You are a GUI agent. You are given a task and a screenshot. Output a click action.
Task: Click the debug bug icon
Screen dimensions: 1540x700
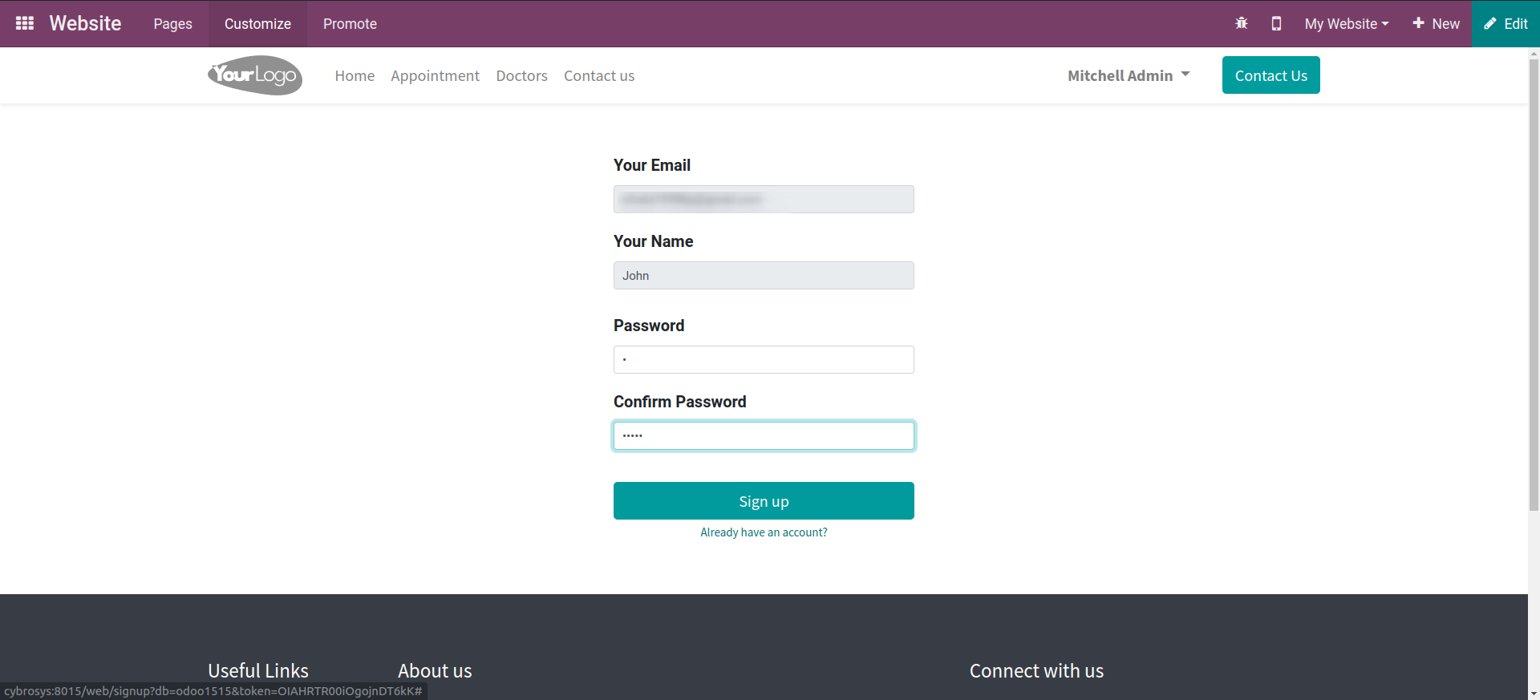[x=1242, y=23]
